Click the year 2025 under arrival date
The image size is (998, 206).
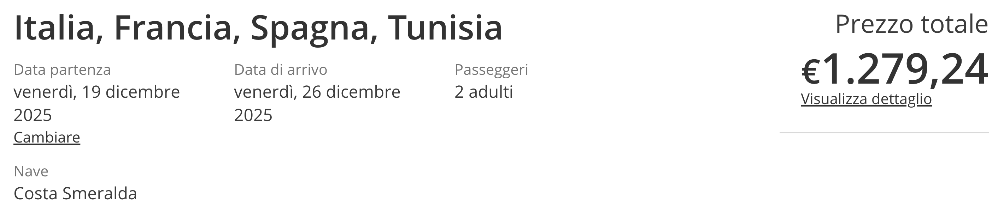pos(253,115)
